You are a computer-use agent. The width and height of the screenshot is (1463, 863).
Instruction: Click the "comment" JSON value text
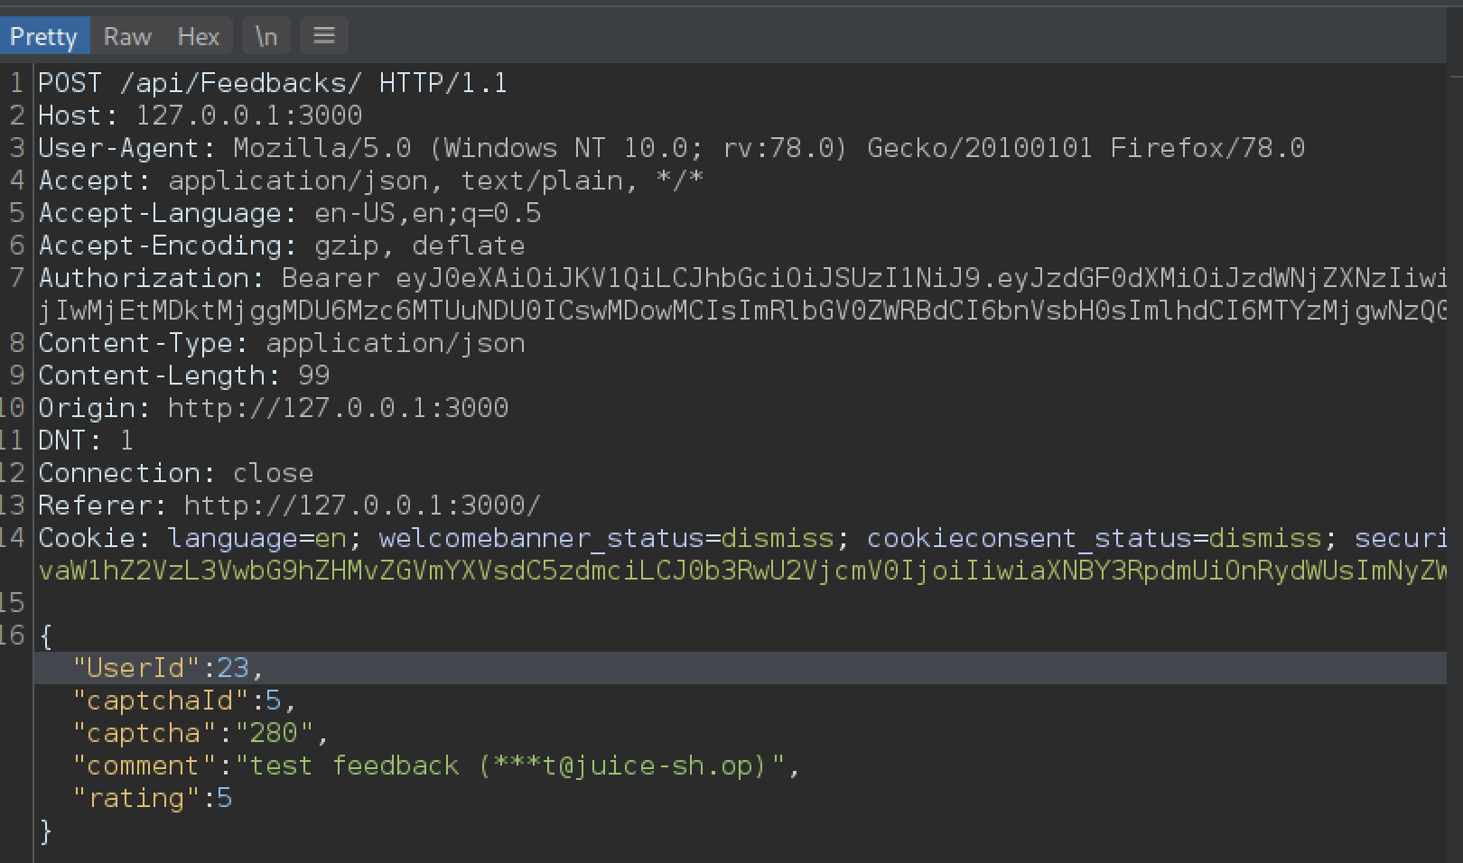(509, 766)
